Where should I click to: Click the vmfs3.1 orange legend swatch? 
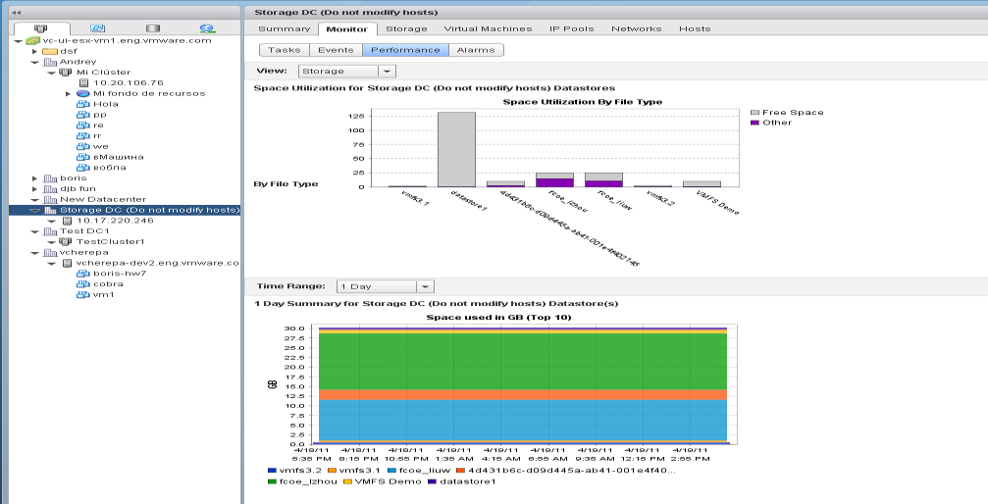332,471
